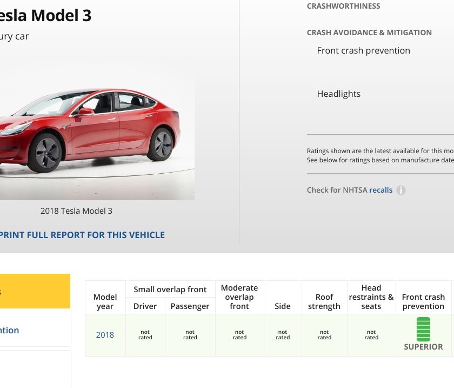Click the NHTSA recalls info icon
This screenshot has height=388, width=454.
tap(400, 190)
